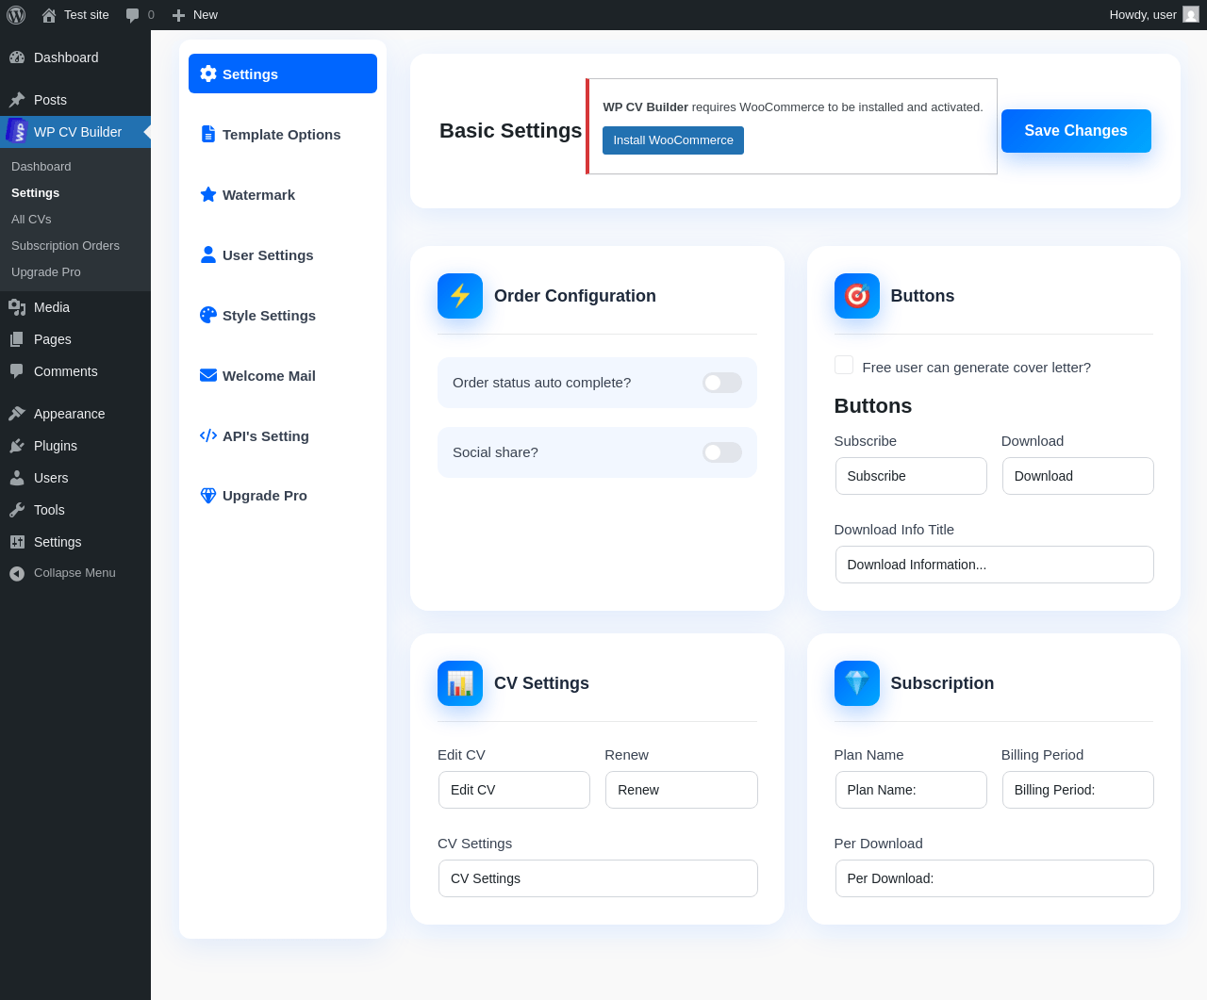This screenshot has width=1207, height=1000.
Task: Click the Save Changes button
Action: 1076,131
